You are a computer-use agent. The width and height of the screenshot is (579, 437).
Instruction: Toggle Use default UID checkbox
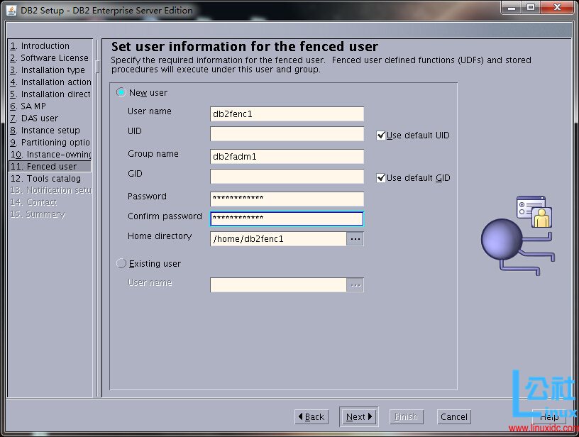point(381,135)
